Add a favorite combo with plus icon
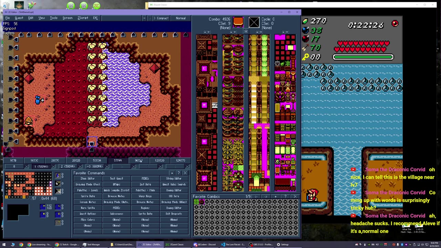 (275, 196)
